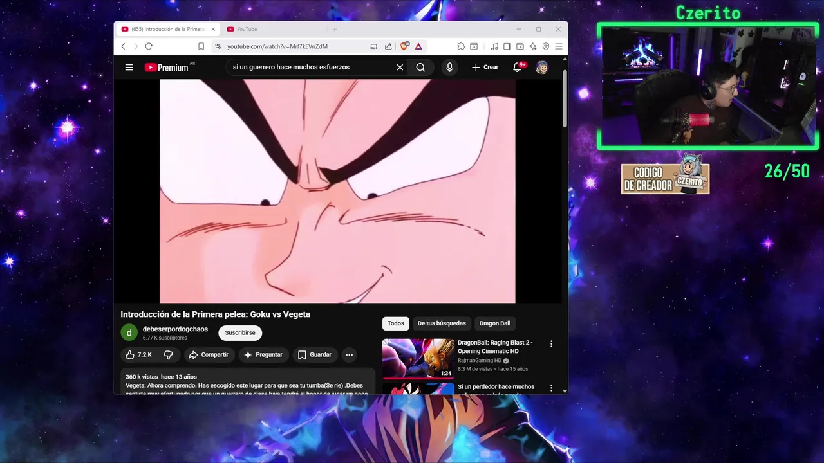
Task: Click the Preguntar button
Action: pos(263,355)
